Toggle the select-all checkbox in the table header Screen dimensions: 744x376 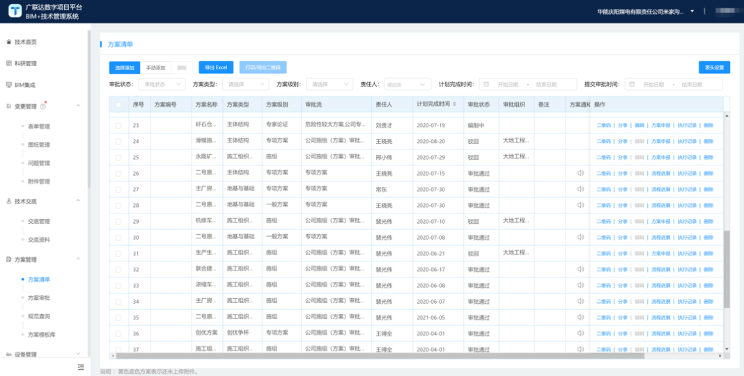click(x=118, y=105)
